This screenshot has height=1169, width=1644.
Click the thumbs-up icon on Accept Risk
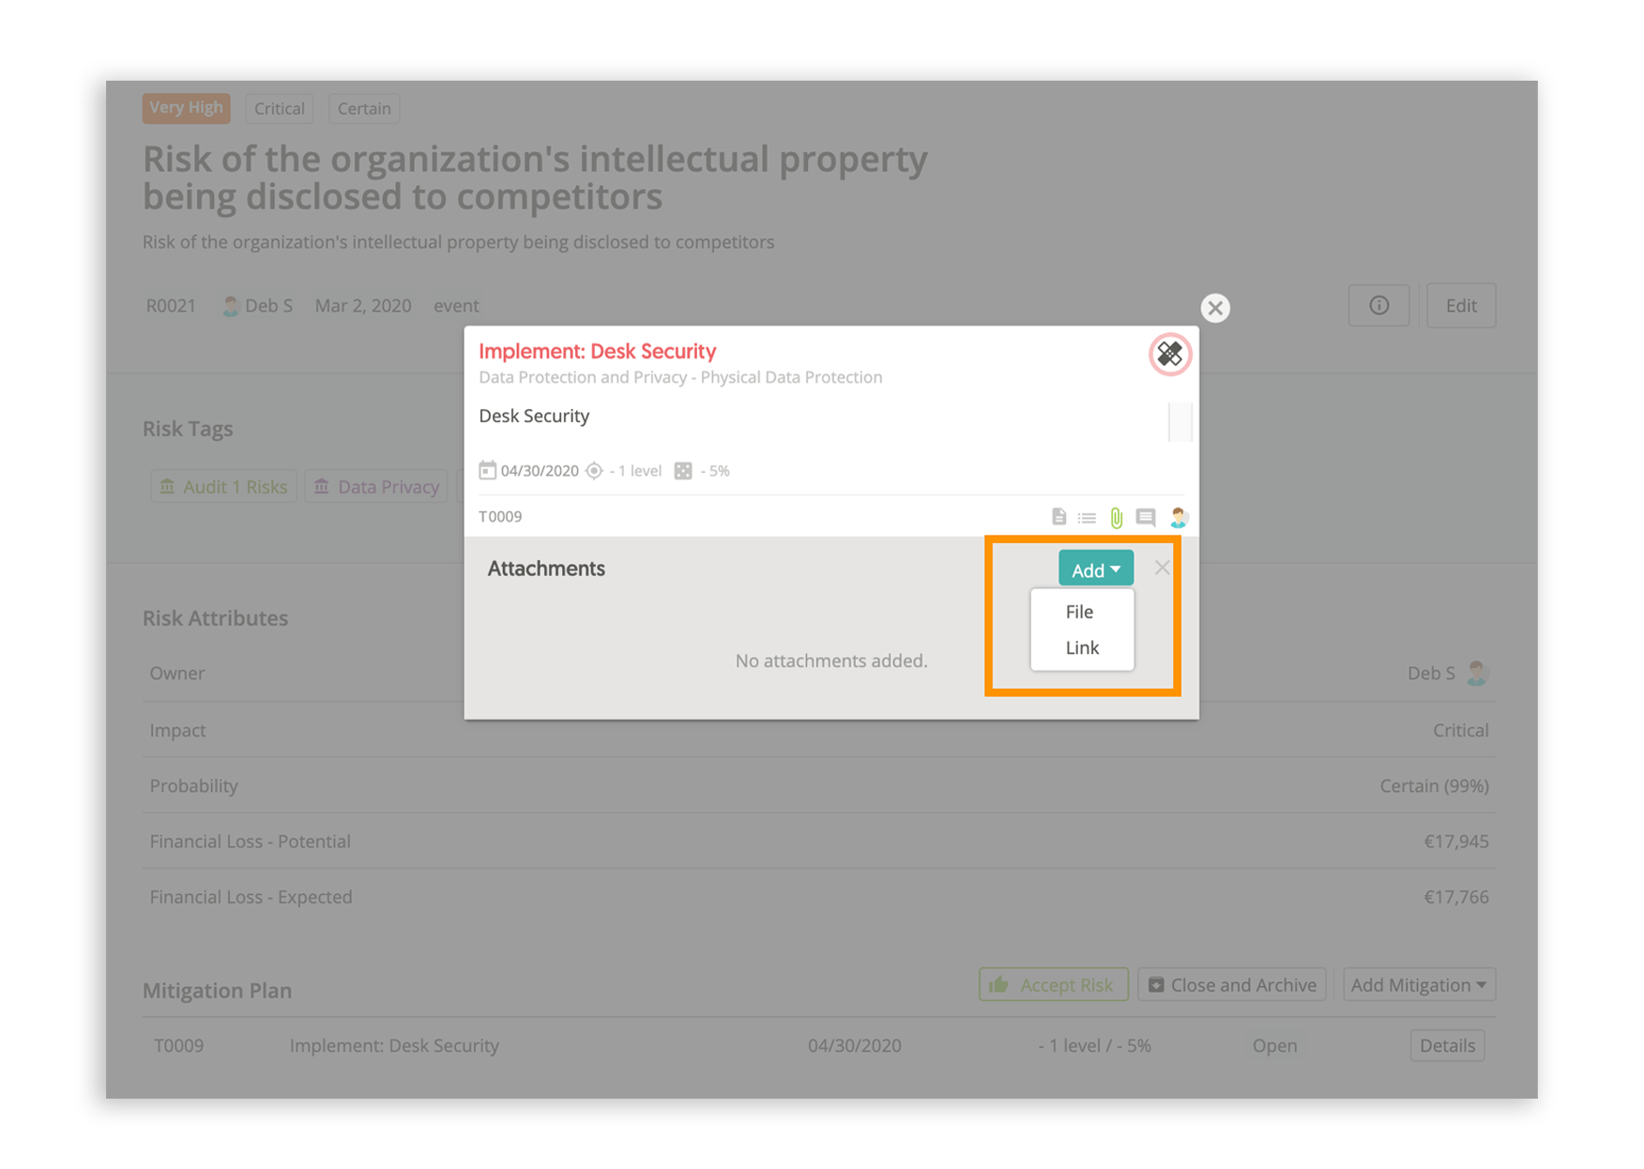[x=998, y=984]
